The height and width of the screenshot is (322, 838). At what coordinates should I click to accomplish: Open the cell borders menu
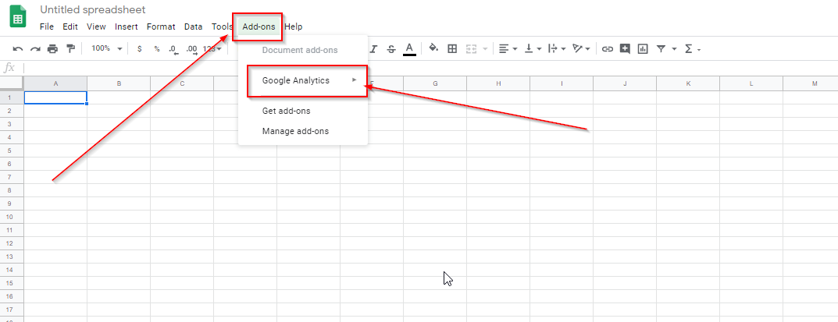click(x=452, y=49)
